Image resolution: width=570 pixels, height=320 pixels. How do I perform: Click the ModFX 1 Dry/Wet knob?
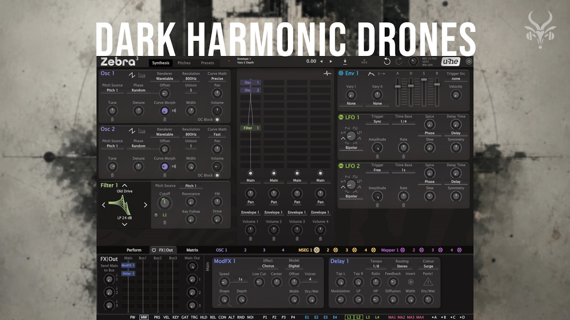pos(311,300)
